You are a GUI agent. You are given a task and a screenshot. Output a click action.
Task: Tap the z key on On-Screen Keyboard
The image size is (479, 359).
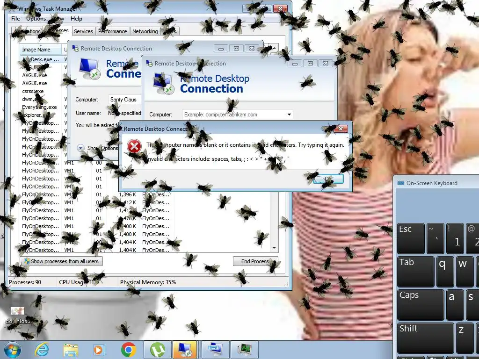tap(464, 337)
